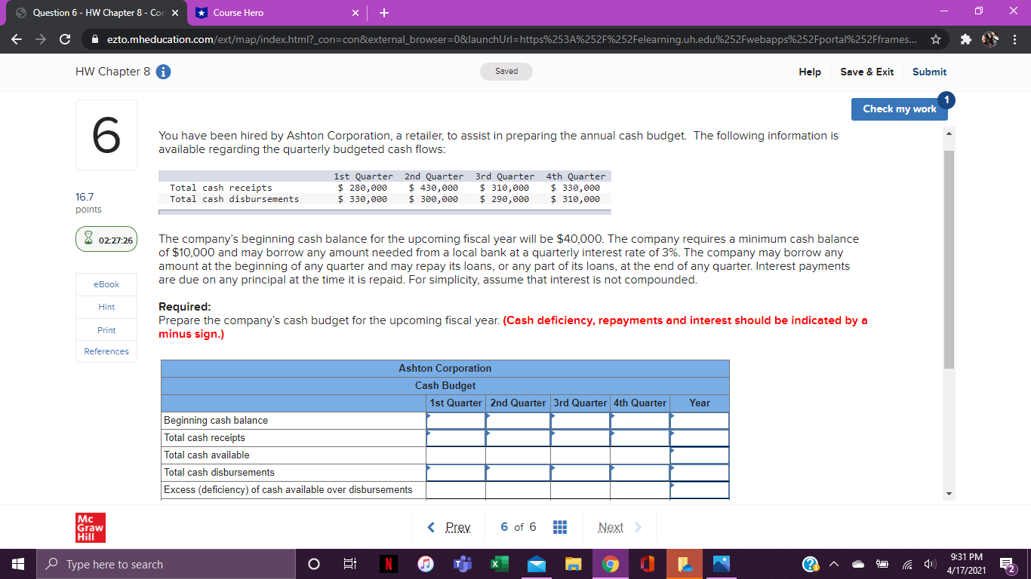Open Microsoft Teams from the taskbar

coord(463,563)
